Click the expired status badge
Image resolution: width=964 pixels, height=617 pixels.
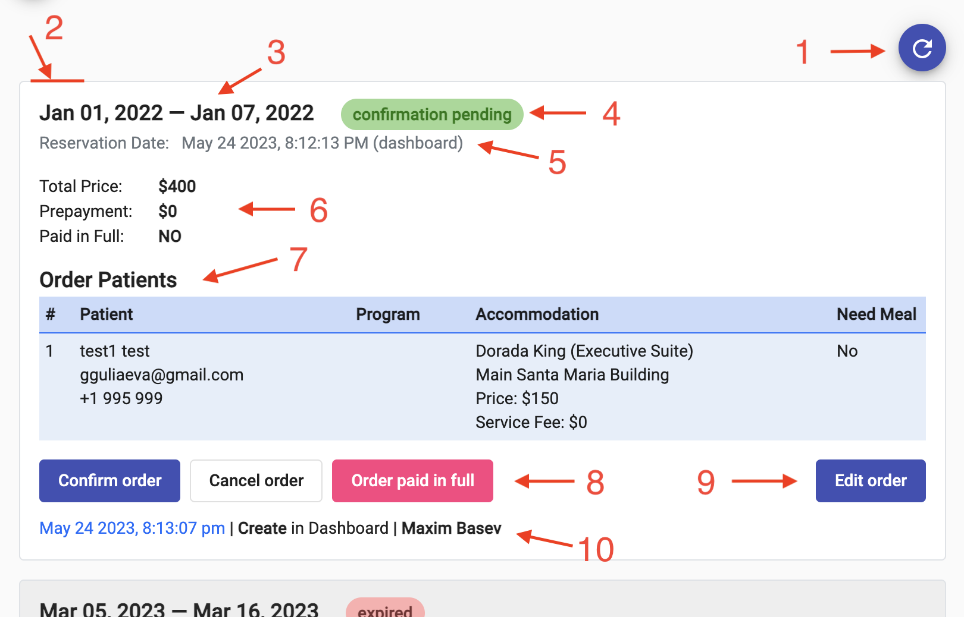(x=385, y=610)
